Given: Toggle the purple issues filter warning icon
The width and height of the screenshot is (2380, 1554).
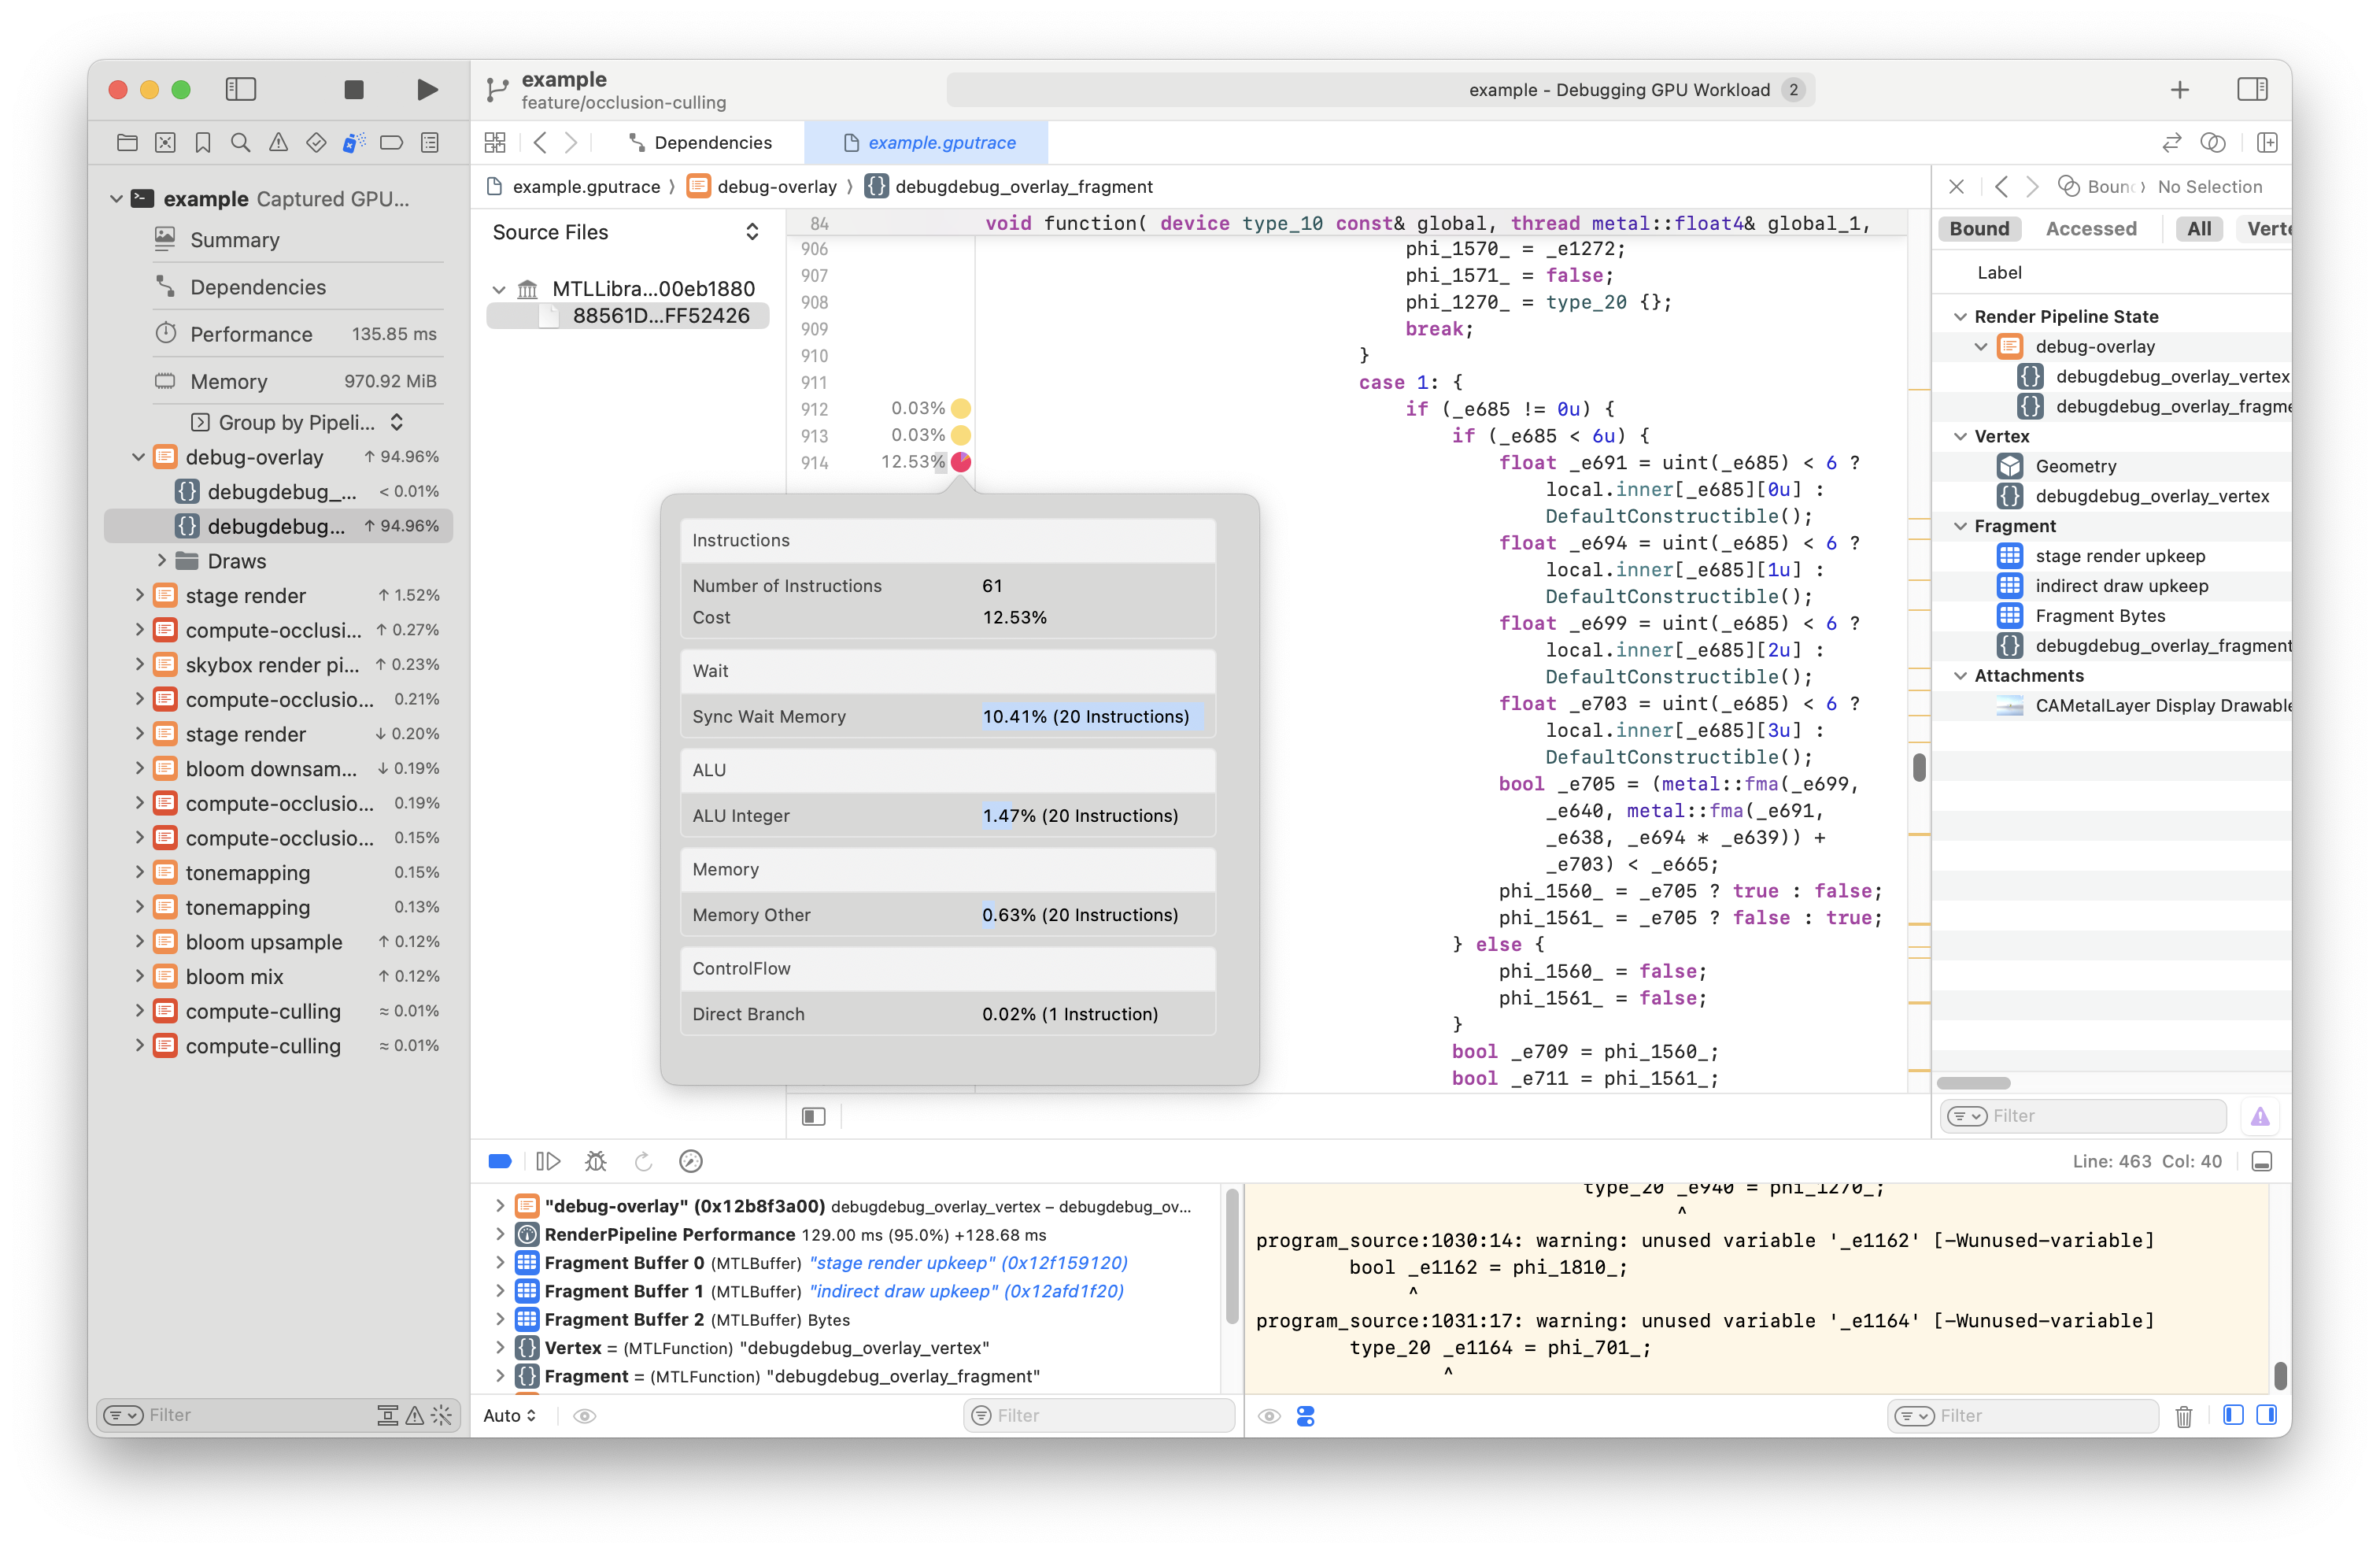Looking at the screenshot, I should coord(2260,1116).
